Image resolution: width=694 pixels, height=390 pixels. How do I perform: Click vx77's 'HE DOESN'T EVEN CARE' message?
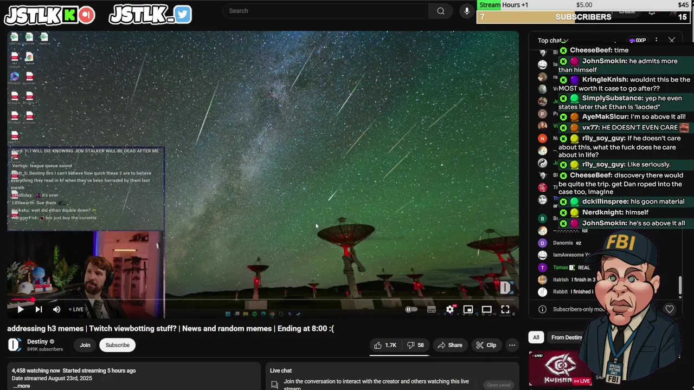(x=625, y=128)
